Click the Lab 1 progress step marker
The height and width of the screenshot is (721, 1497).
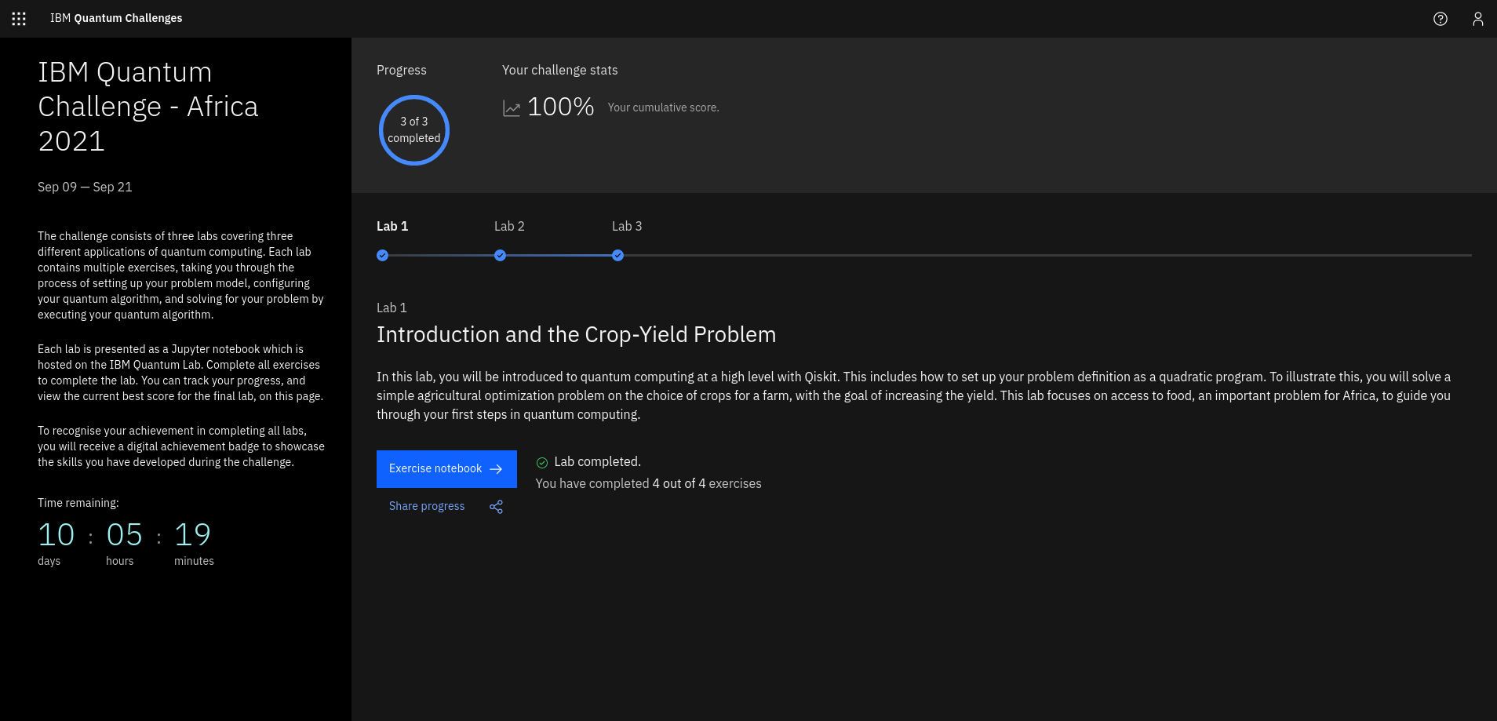pos(382,255)
